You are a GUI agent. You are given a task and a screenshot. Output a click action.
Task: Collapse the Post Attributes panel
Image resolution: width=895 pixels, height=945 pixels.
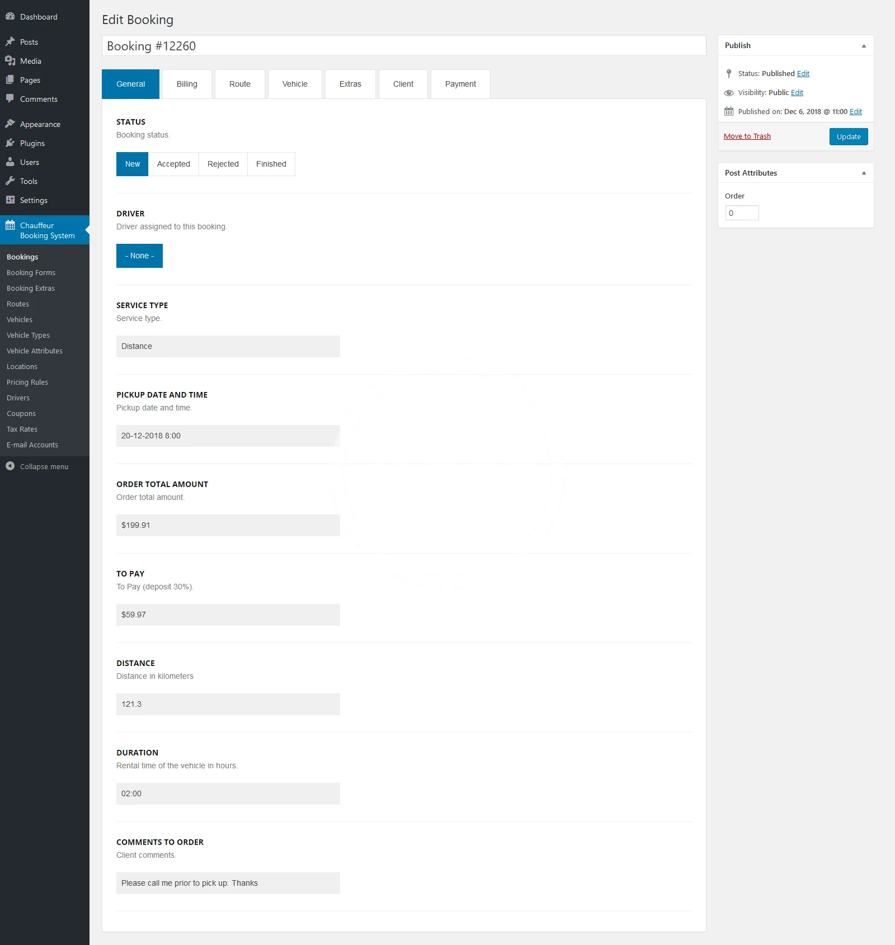[x=864, y=173]
